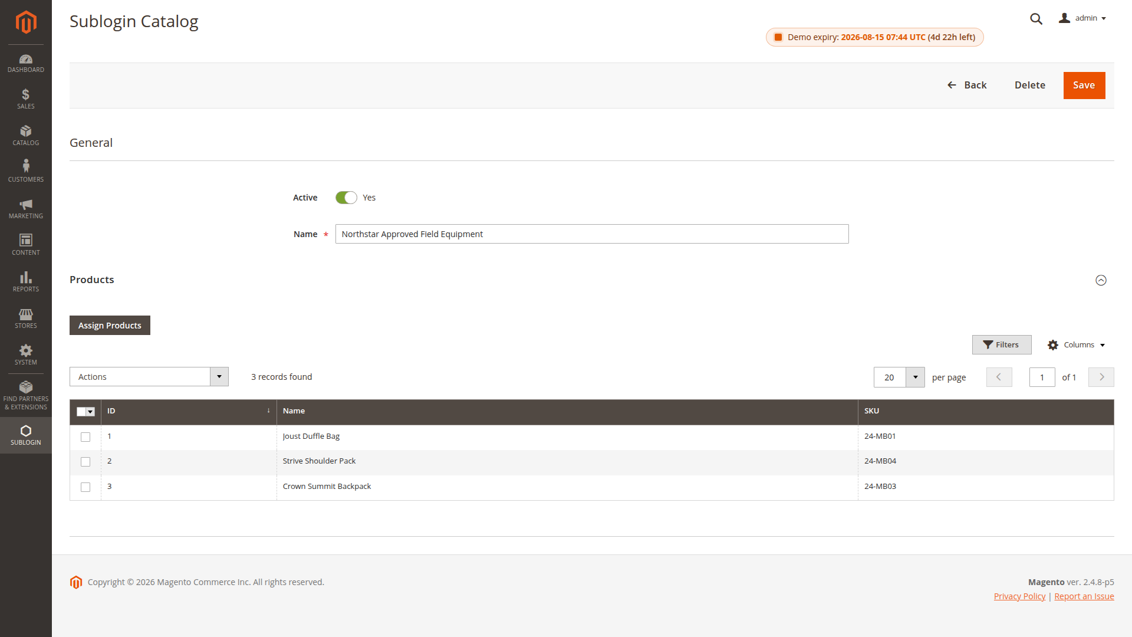Viewport: 1132px width, 637px height.
Task: Open the Privacy Policy link
Action: 1019,597
